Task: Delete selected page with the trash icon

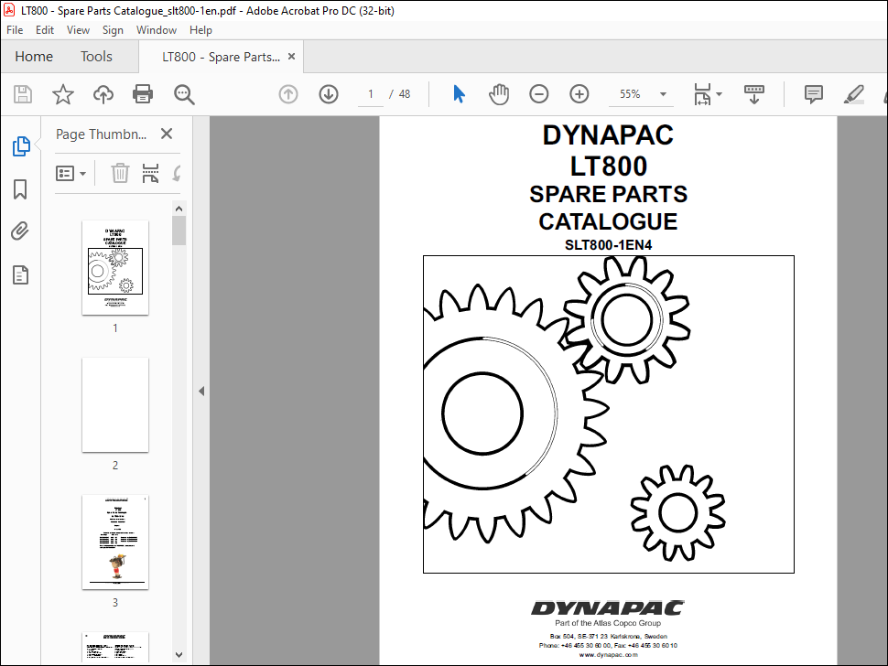Action: 120,173
